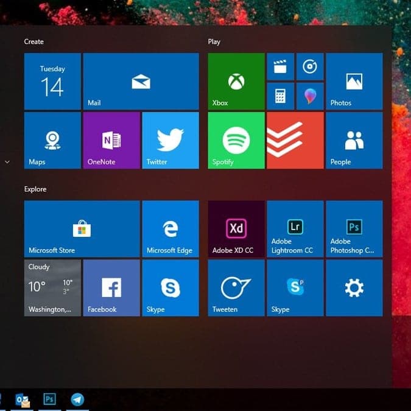The width and height of the screenshot is (411, 411).
Task: Launch the Microsoft Edge tile
Action: click(170, 229)
